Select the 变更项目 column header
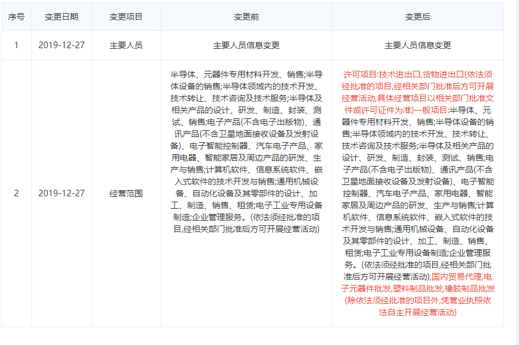 [126, 17]
